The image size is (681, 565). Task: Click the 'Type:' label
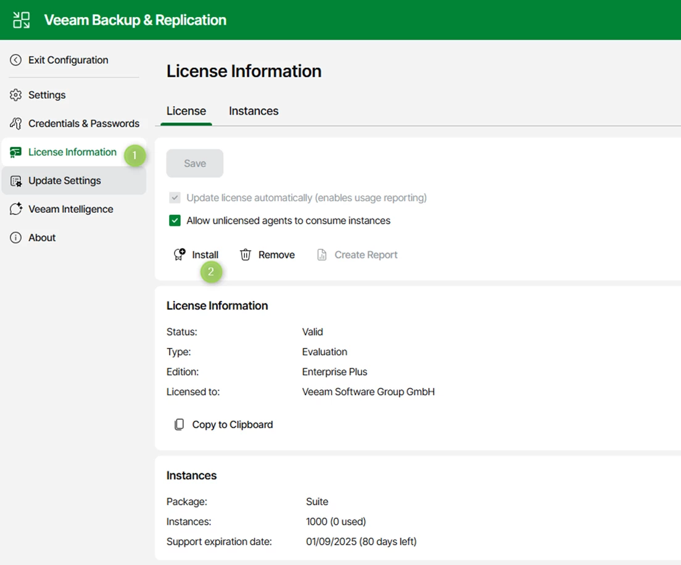pos(178,352)
